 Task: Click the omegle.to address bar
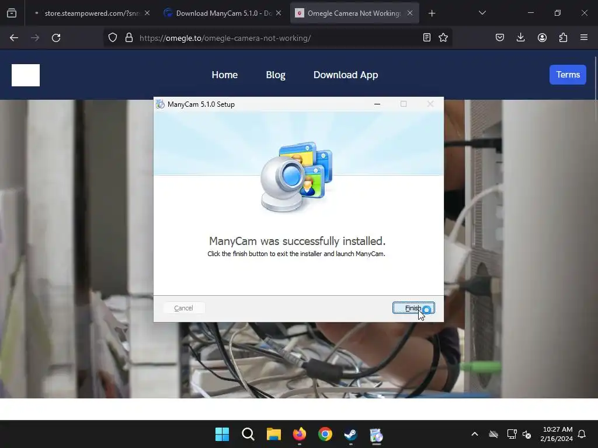[x=279, y=38]
